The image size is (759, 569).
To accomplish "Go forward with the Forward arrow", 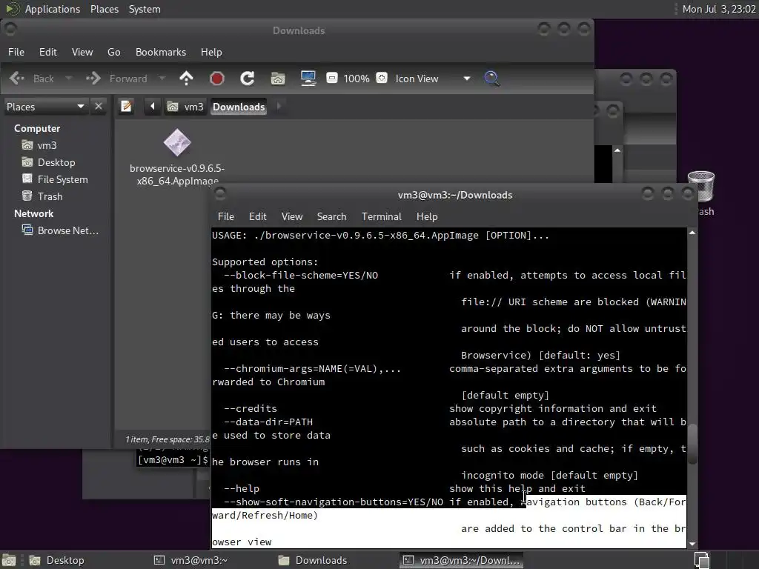I will click(116, 79).
